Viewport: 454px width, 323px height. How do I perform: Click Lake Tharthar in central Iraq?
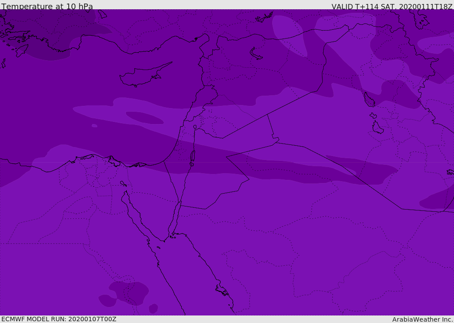[x=369, y=100]
